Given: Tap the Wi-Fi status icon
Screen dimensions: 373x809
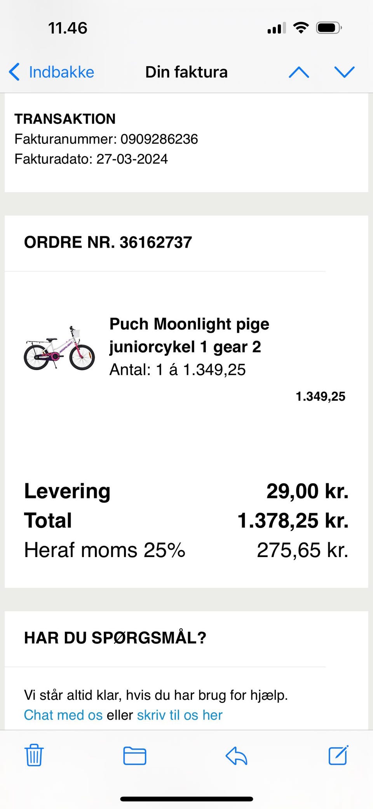Looking at the screenshot, I should point(301,28).
